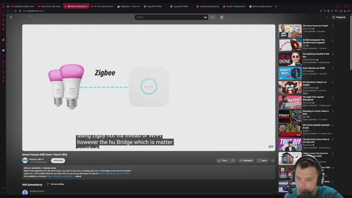Open more actions menu beside Zapisz
This screenshot has height=198, width=352.
(273, 161)
